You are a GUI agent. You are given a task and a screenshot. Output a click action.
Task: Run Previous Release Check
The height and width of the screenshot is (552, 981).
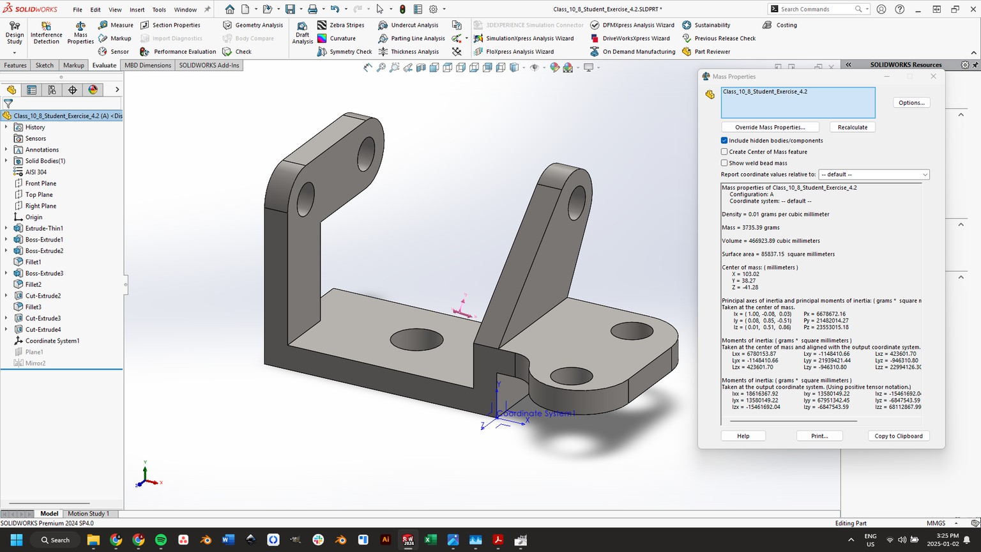pos(719,38)
